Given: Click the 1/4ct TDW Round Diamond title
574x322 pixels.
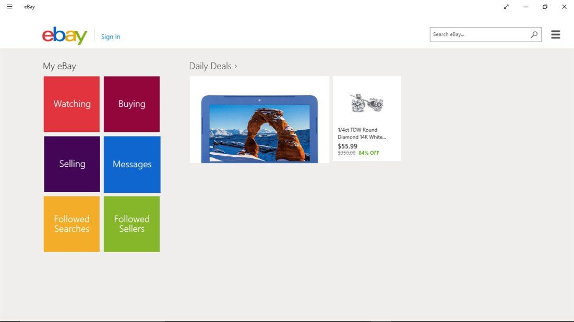Looking at the screenshot, I should [361, 133].
